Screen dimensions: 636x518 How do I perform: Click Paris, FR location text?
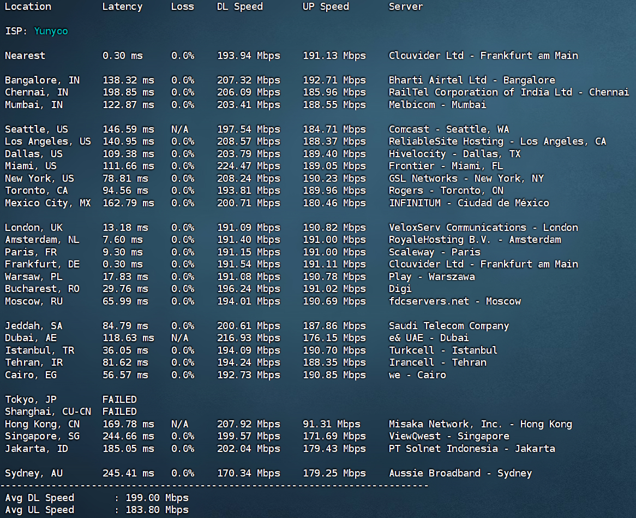pyautogui.click(x=31, y=252)
